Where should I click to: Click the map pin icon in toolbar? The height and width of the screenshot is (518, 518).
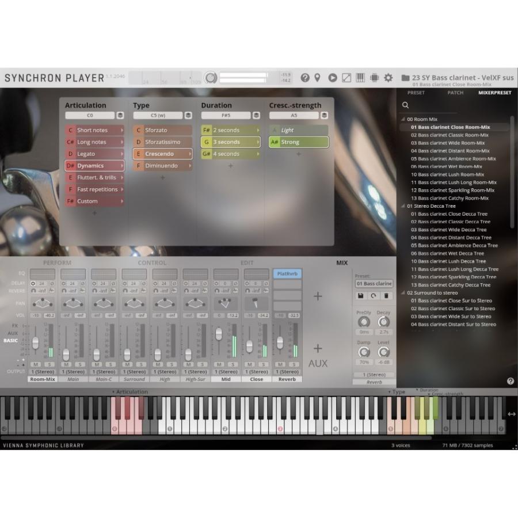point(317,78)
